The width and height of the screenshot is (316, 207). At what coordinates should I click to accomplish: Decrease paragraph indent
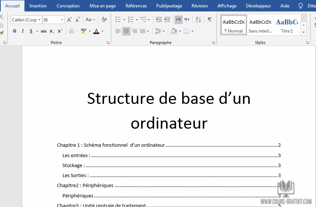coord(159,20)
